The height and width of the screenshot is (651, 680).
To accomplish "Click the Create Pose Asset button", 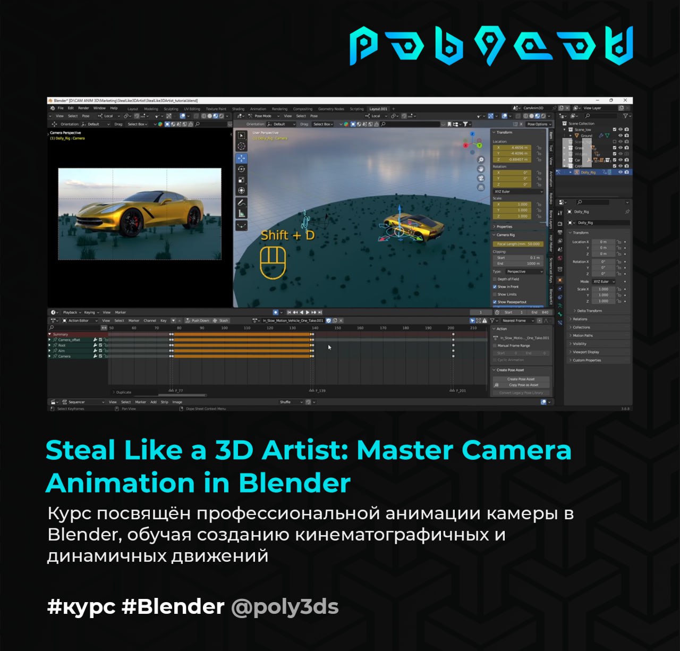I will pos(521,379).
